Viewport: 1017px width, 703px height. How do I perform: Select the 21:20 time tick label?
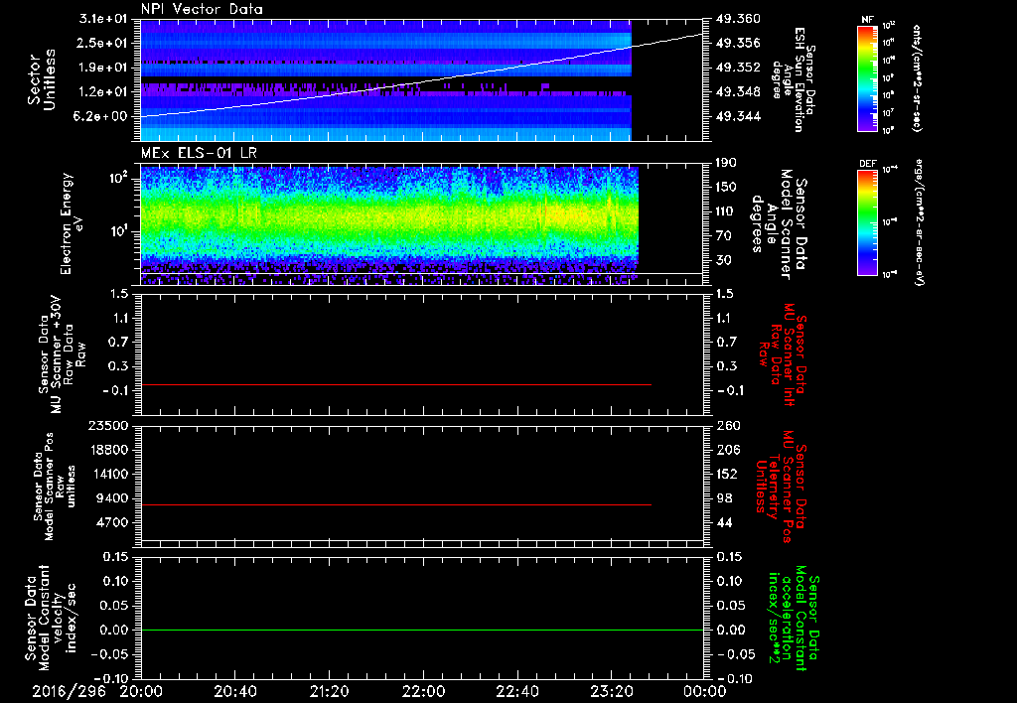(x=329, y=691)
